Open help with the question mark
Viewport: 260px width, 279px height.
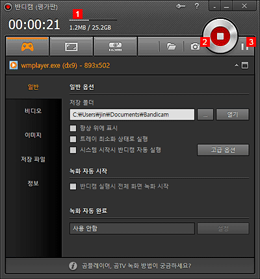coord(196,6)
